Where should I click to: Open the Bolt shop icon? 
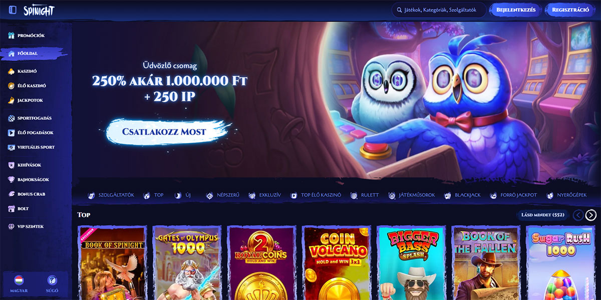click(12, 208)
